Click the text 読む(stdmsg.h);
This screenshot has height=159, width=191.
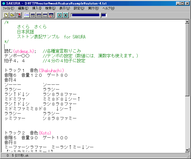coord(20,51)
